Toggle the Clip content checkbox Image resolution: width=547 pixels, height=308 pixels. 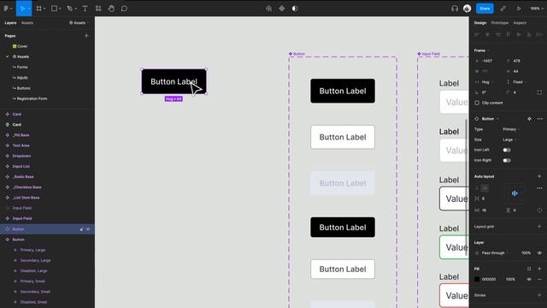(477, 103)
